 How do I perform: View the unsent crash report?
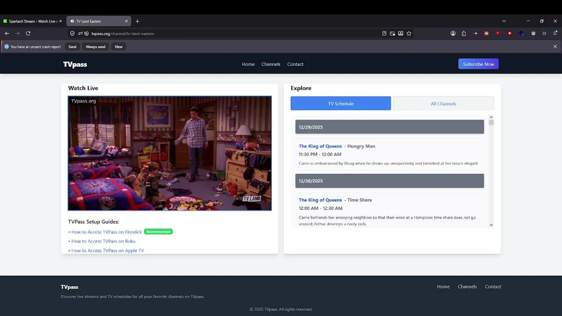coord(119,47)
